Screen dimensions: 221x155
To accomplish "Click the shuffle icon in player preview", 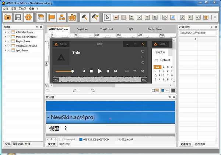I will (142, 71).
